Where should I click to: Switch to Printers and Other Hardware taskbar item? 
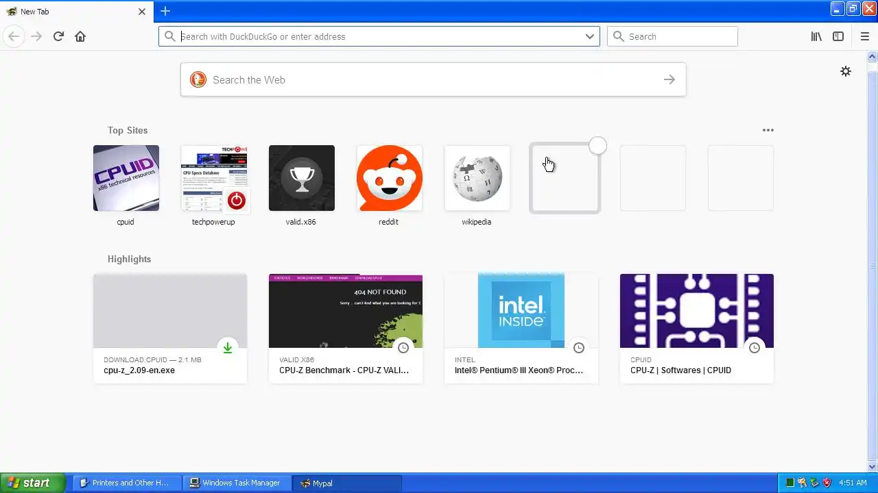coord(127,483)
